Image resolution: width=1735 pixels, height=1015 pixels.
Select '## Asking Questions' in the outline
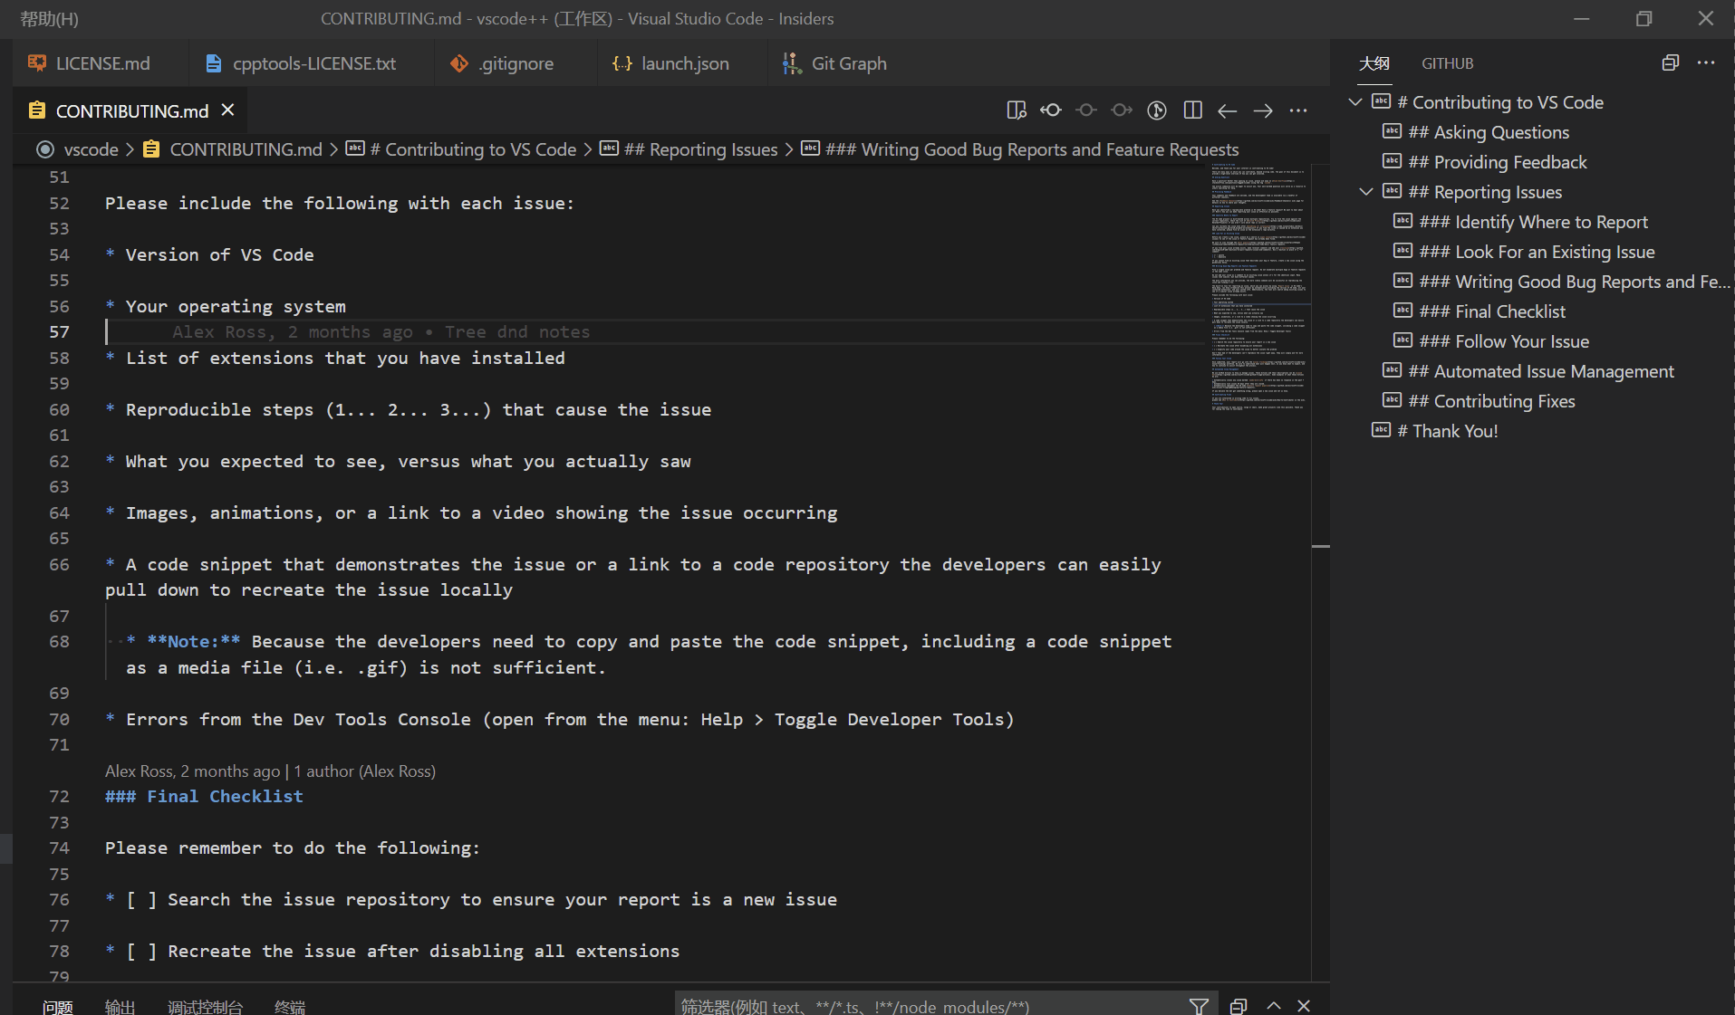[x=1489, y=132]
